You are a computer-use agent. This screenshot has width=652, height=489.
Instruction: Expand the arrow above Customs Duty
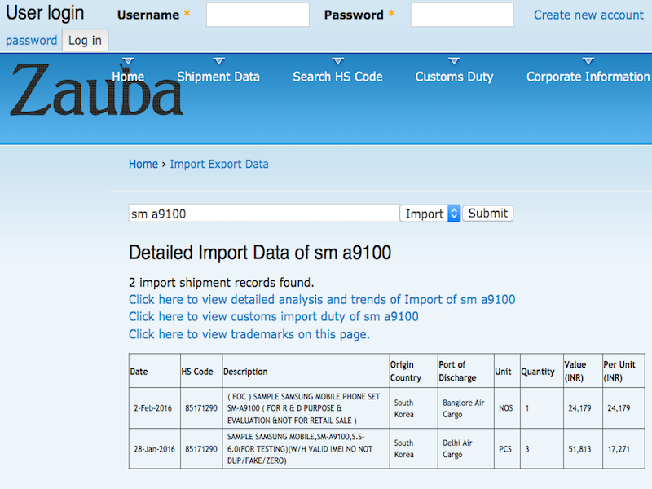tap(454, 62)
